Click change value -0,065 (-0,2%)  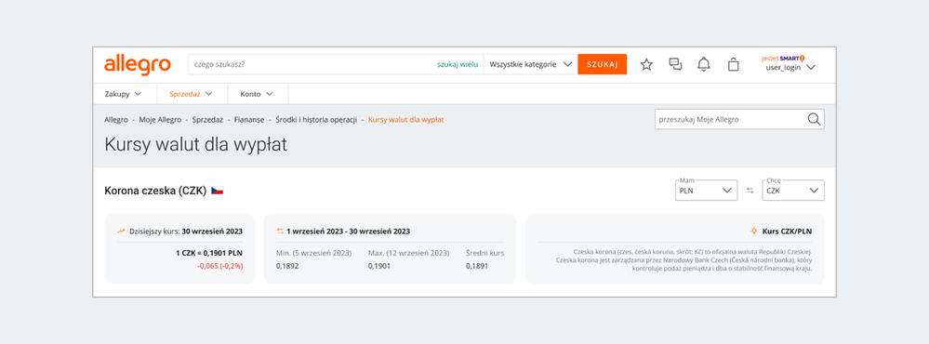pos(220,266)
